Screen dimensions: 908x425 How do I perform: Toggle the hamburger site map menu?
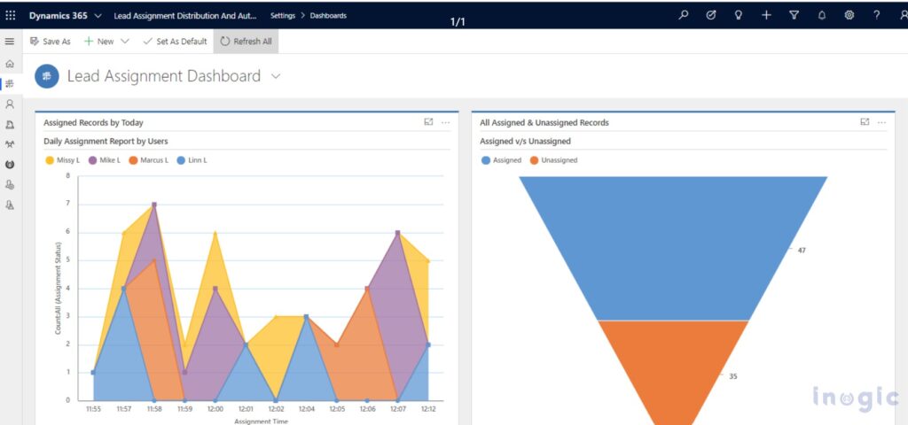coord(9,42)
